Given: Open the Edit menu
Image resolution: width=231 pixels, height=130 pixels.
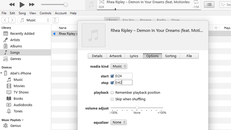Looking at the screenshot, I should click(12, 13).
